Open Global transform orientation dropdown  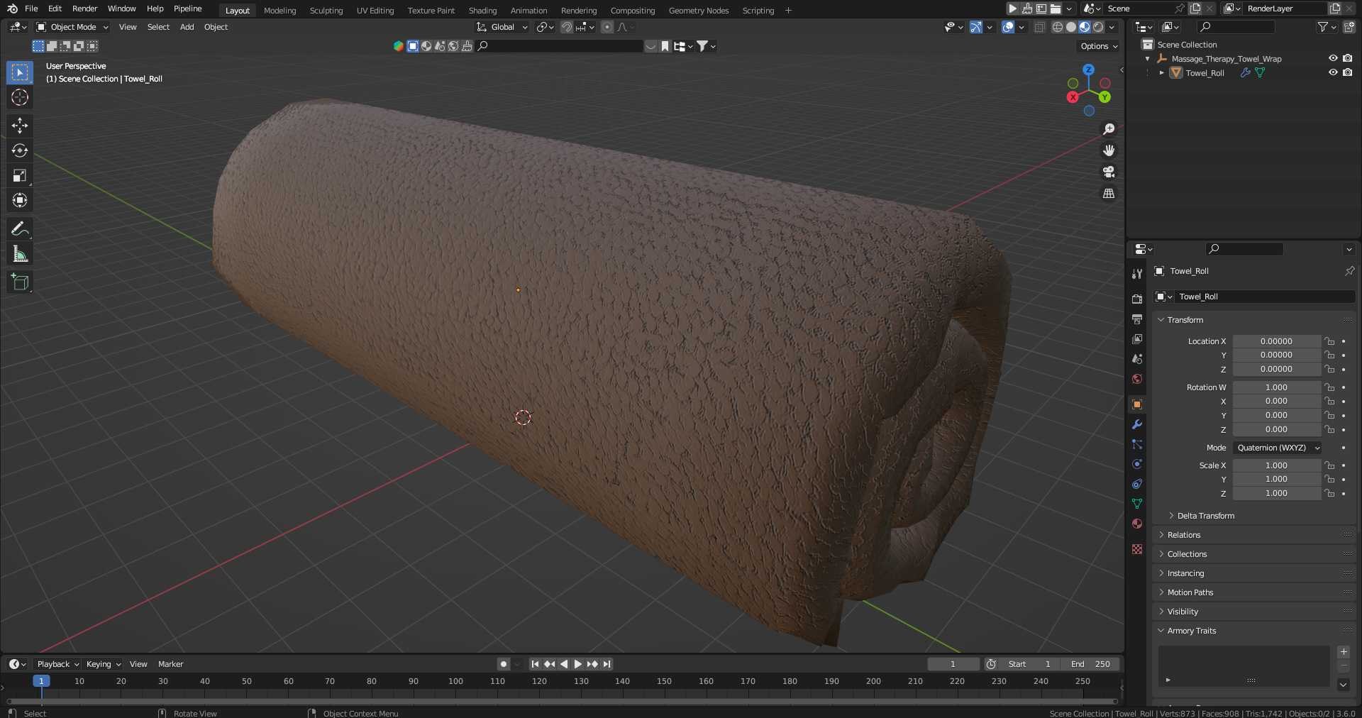point(502,27)
